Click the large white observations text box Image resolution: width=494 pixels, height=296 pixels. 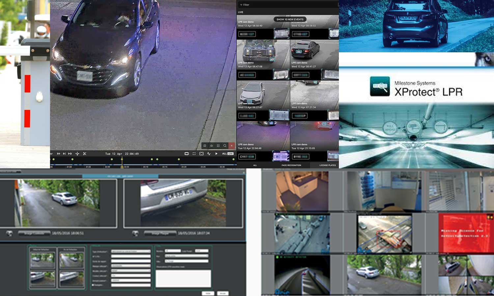[183, 279]
